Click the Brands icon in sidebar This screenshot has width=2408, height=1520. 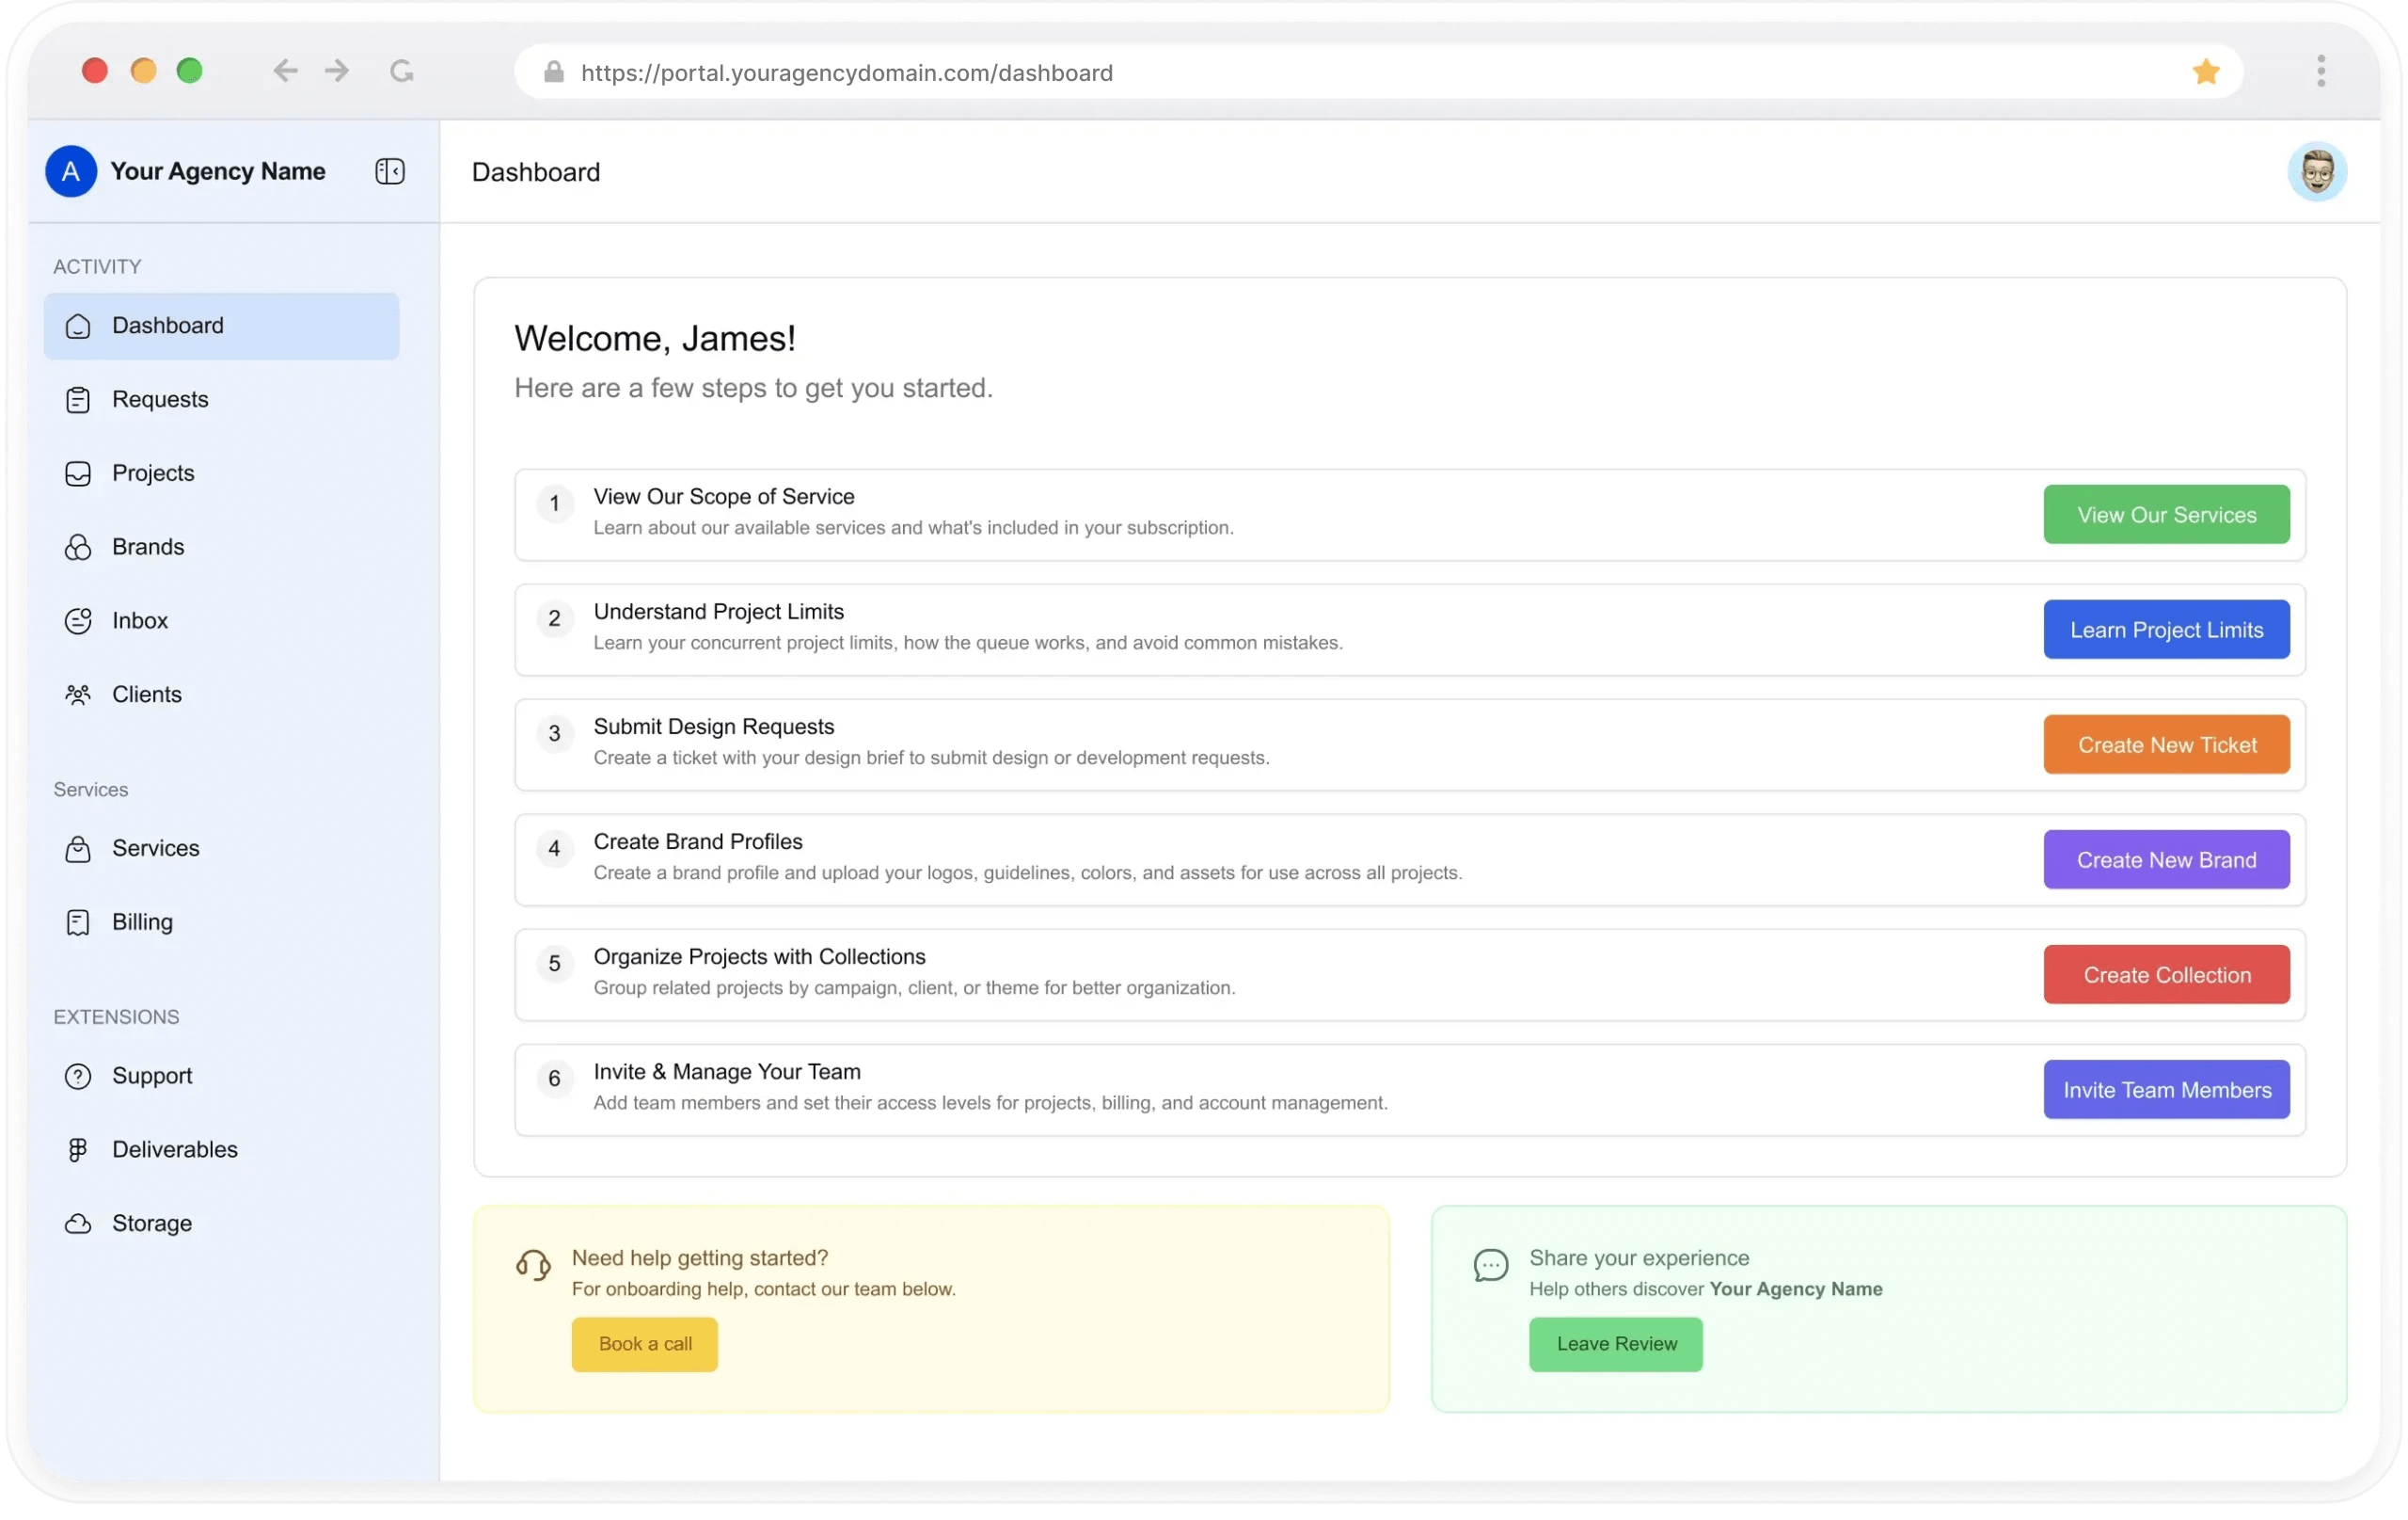coord(78,548)
